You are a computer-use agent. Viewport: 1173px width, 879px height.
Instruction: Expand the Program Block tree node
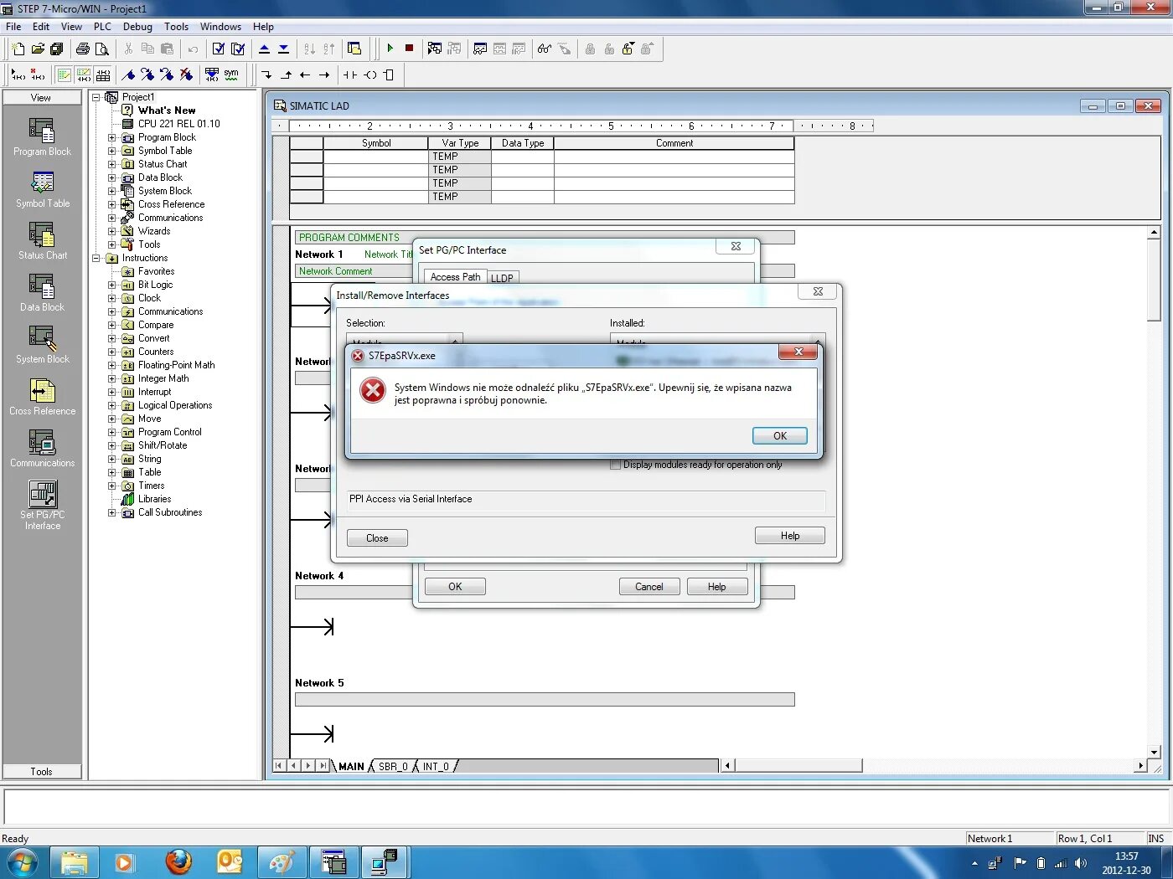(x=111, y=137)
